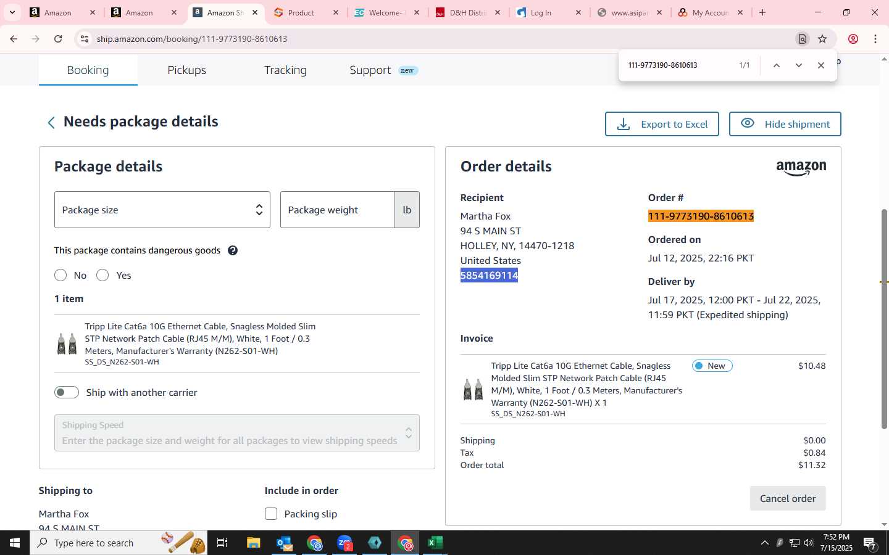Image resolution: width=889 pixels, height=555 pixels.
Task: Close the Product browser tab
Action: coord(336,12)
